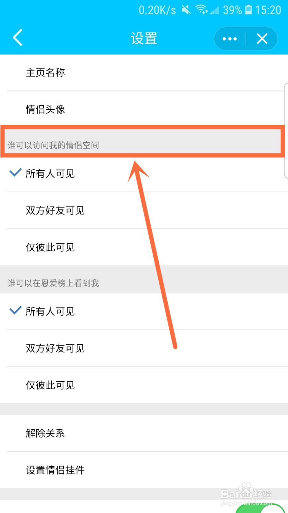
Task: Tap the cellular signal strength icon
Action: point(215,11)
